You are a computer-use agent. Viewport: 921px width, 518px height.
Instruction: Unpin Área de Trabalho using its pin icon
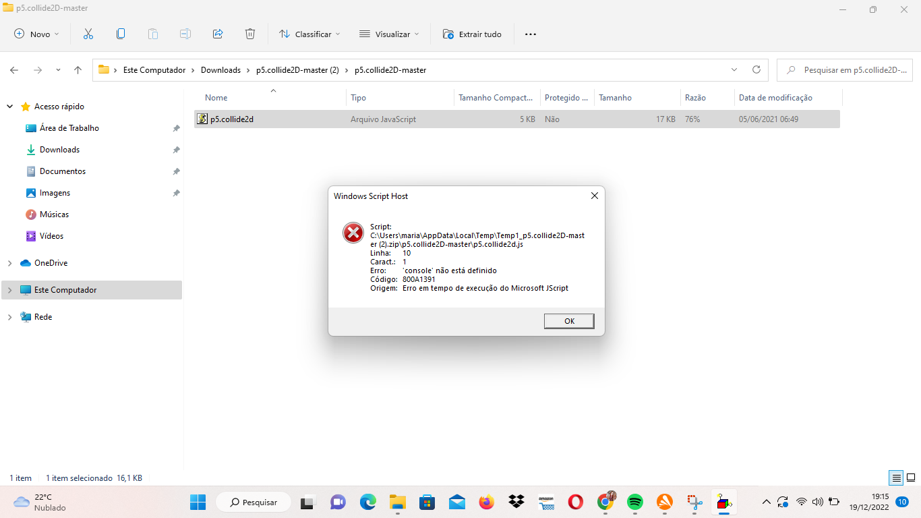point(176,128)
